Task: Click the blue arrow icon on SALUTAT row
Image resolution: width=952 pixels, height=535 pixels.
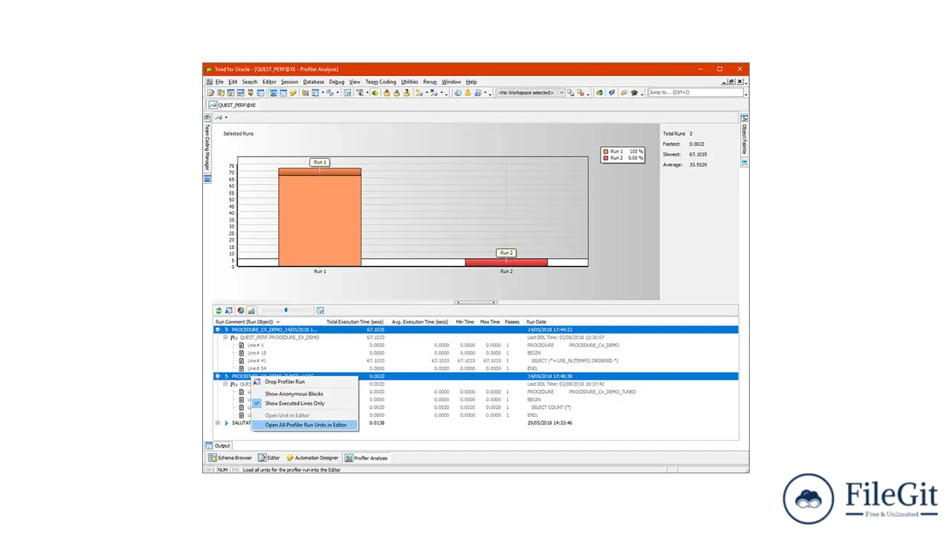Action: (227, 423)
